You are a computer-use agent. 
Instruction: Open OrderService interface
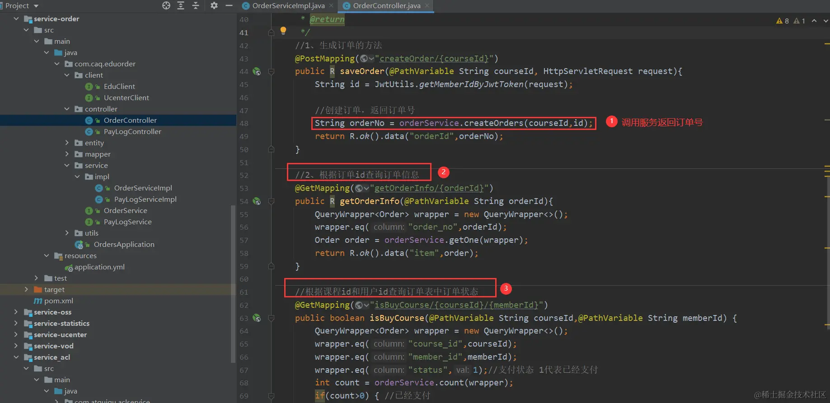125,210
